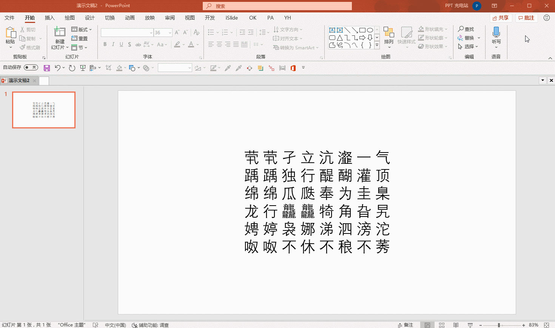Viewport: 555px width, 328px height.
Task: Click the Comments (批注) button
Action: [x=526, y=18]
